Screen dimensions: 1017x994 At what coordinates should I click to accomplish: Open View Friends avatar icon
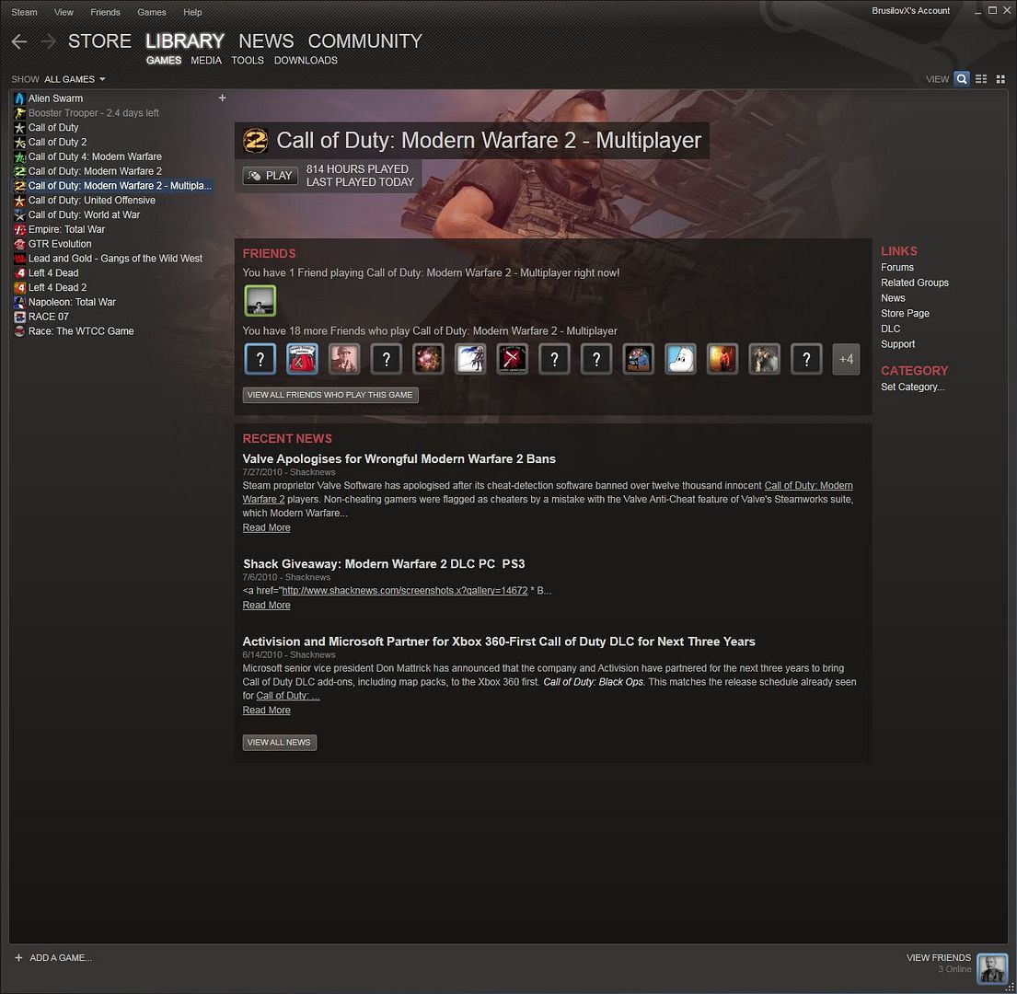pyautogui.click(x=992, y=968)
